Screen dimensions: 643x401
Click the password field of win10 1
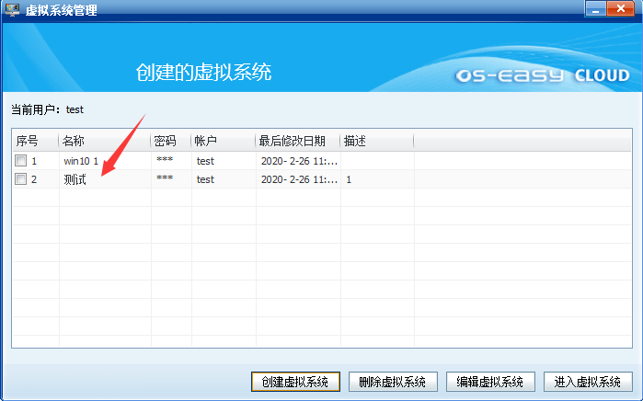tap(165, 161)
